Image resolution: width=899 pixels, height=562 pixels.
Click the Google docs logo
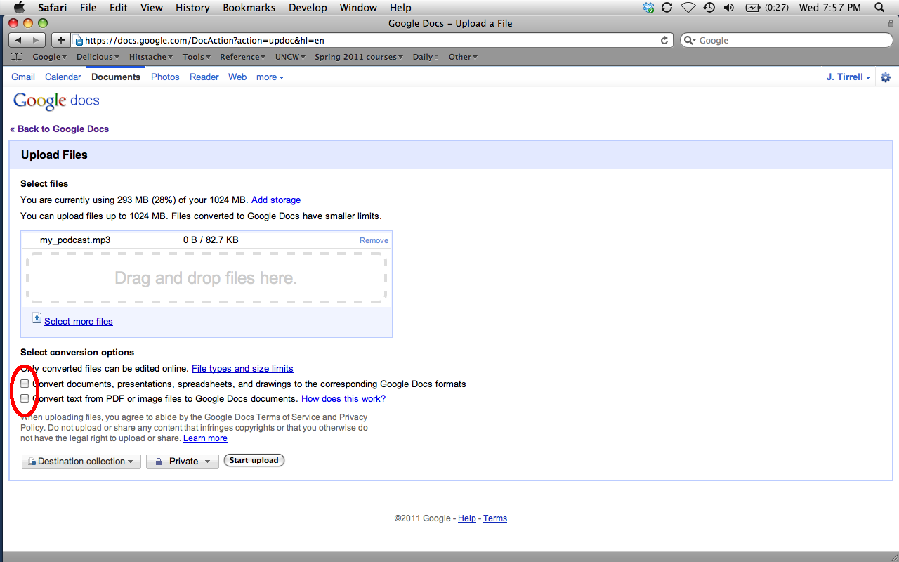(x=56, y=101)
